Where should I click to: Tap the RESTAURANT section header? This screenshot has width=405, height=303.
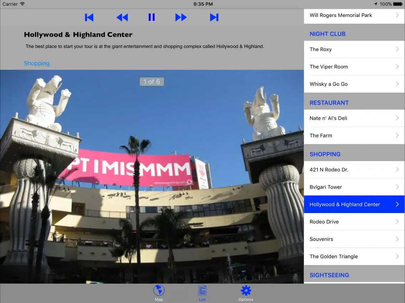pos(329,103)
